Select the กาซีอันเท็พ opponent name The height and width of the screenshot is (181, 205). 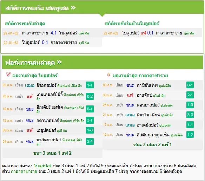coord(147,85)
